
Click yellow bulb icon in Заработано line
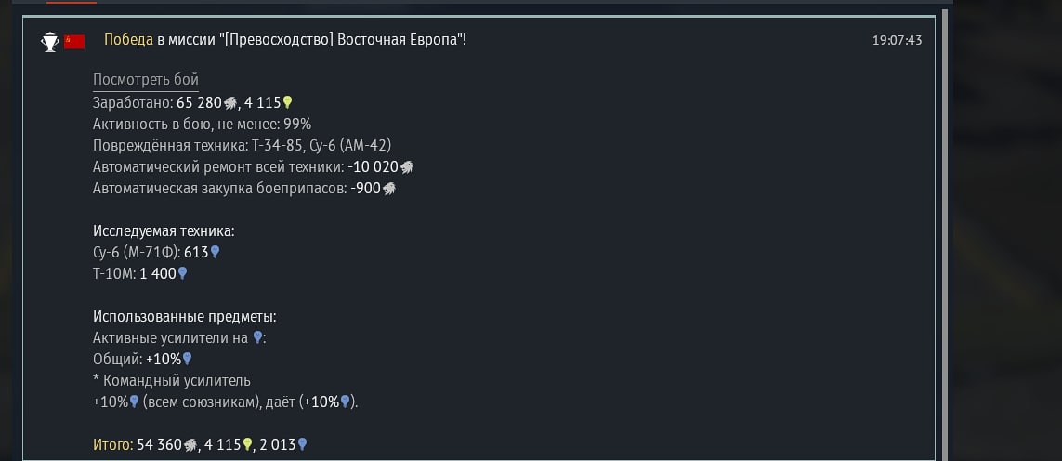click(x=288, y=102)
